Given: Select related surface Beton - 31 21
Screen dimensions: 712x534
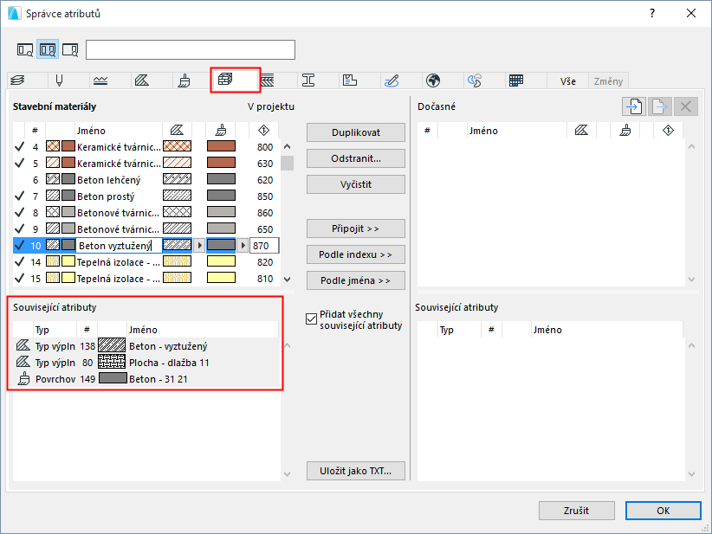Looking at the screenshot, I should [x=146, y=379].
